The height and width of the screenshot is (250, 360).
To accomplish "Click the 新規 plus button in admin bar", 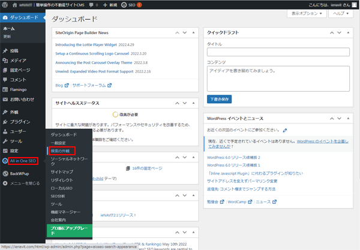I will click(x=110, y=5).
